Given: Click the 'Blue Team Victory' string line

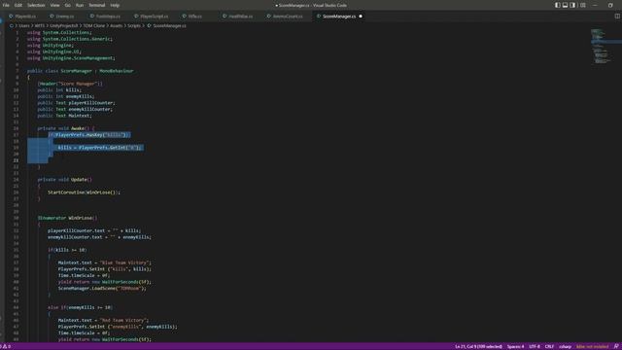Looking at the screenshot, I should point(105,262).
